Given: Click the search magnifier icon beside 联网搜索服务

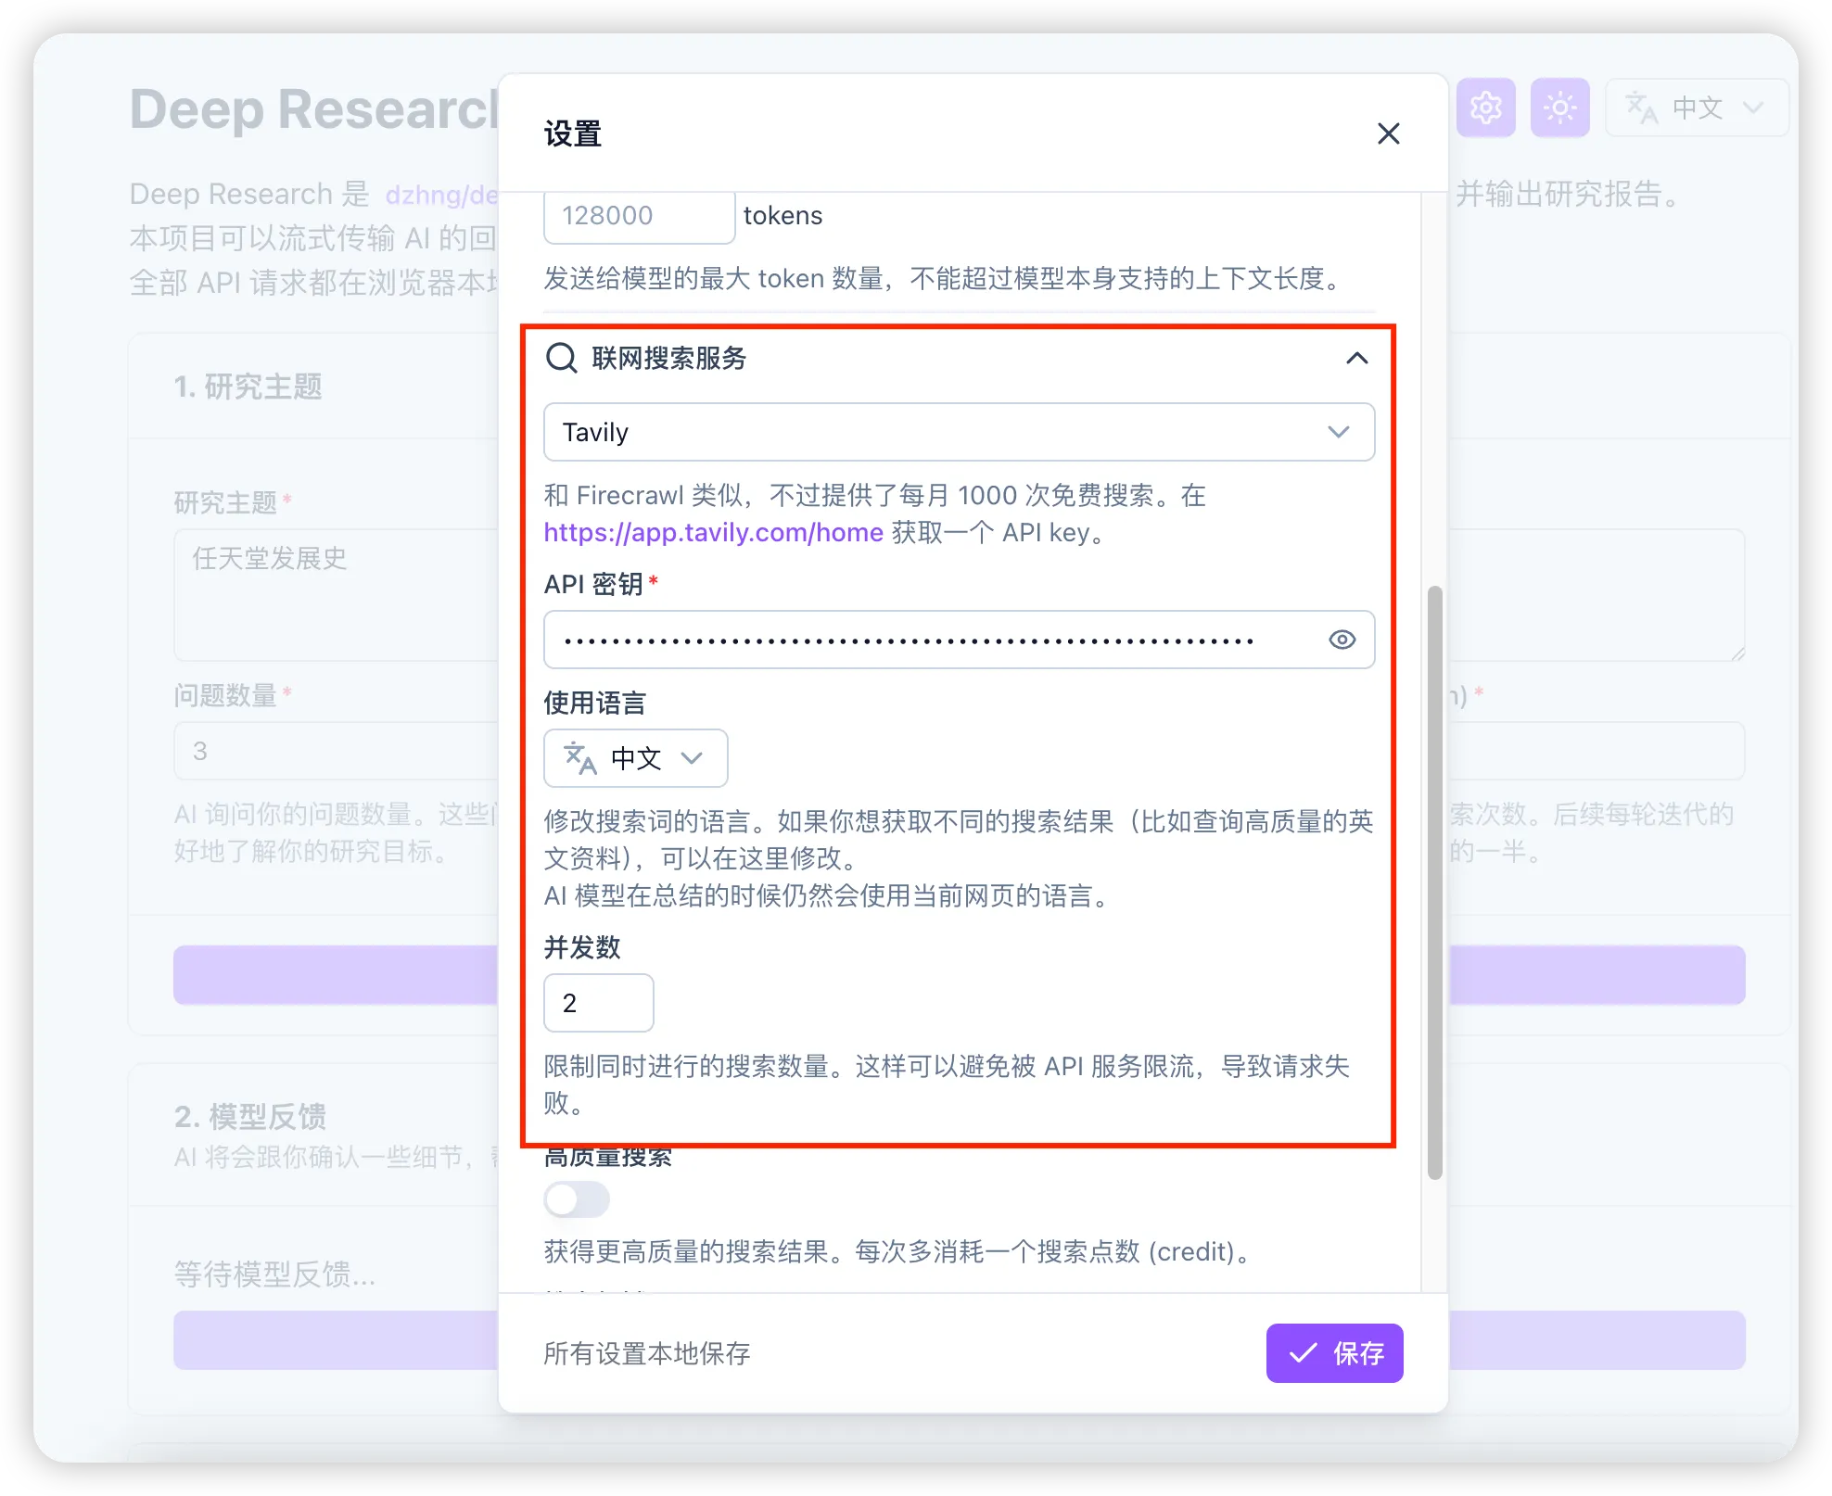Looking at the screenshot, I should pos(561,358).
